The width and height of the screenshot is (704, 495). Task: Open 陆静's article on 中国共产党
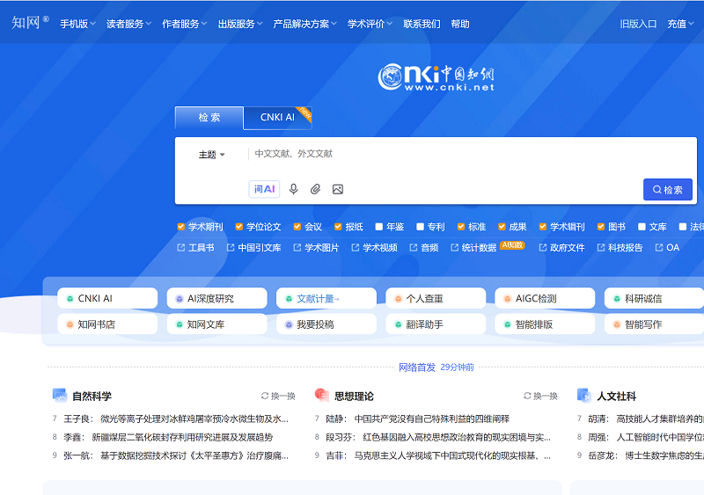417,419
